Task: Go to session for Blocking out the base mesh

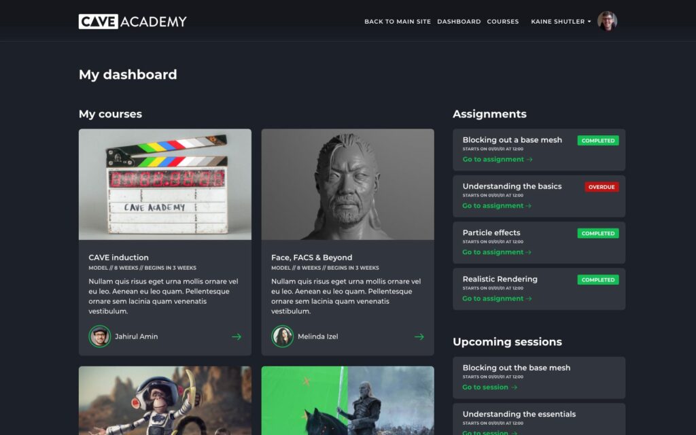Action: pos(489,387)
